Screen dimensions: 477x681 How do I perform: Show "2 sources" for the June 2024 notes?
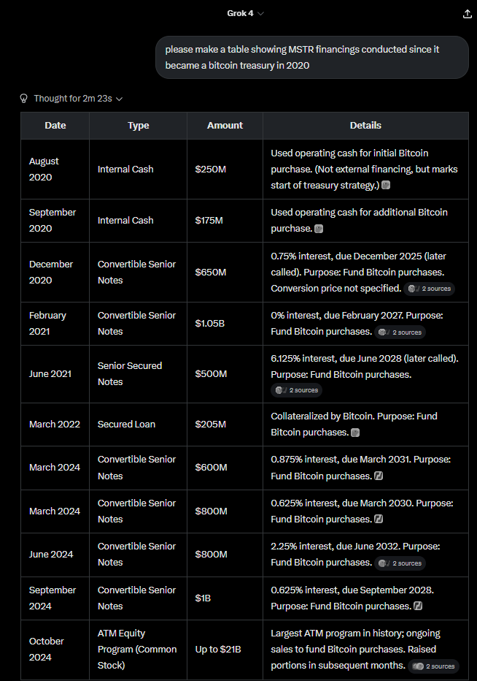click(400, 563)
